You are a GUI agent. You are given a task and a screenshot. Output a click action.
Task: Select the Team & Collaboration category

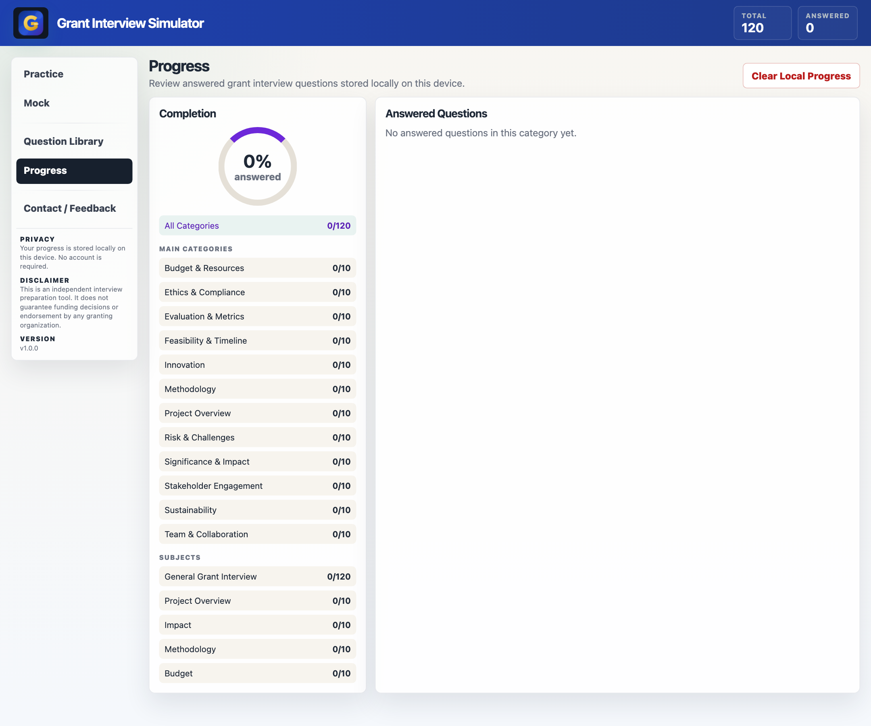tap(257, 534)
